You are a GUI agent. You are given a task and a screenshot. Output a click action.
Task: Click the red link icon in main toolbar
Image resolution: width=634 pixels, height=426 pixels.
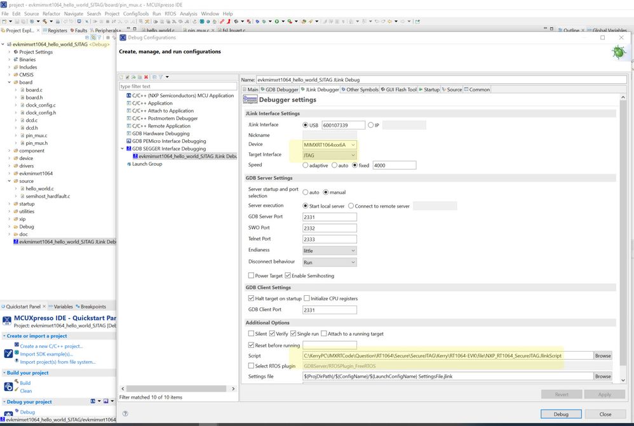pos(222,21)
